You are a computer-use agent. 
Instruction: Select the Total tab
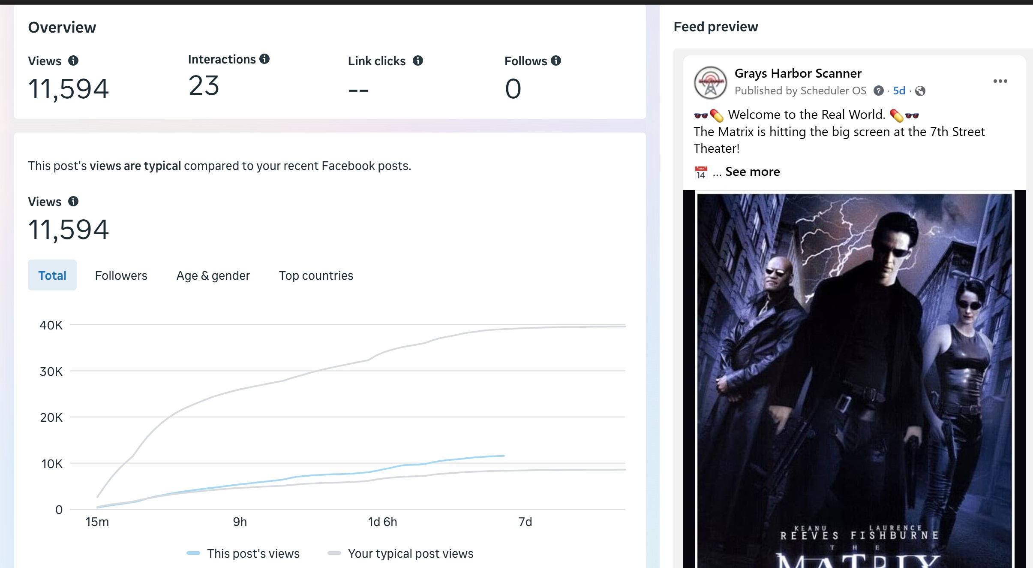[x=52, y=275]
